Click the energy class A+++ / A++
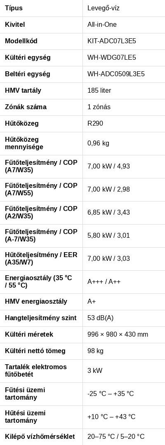 pyautogui.click(x=104, y=282)
